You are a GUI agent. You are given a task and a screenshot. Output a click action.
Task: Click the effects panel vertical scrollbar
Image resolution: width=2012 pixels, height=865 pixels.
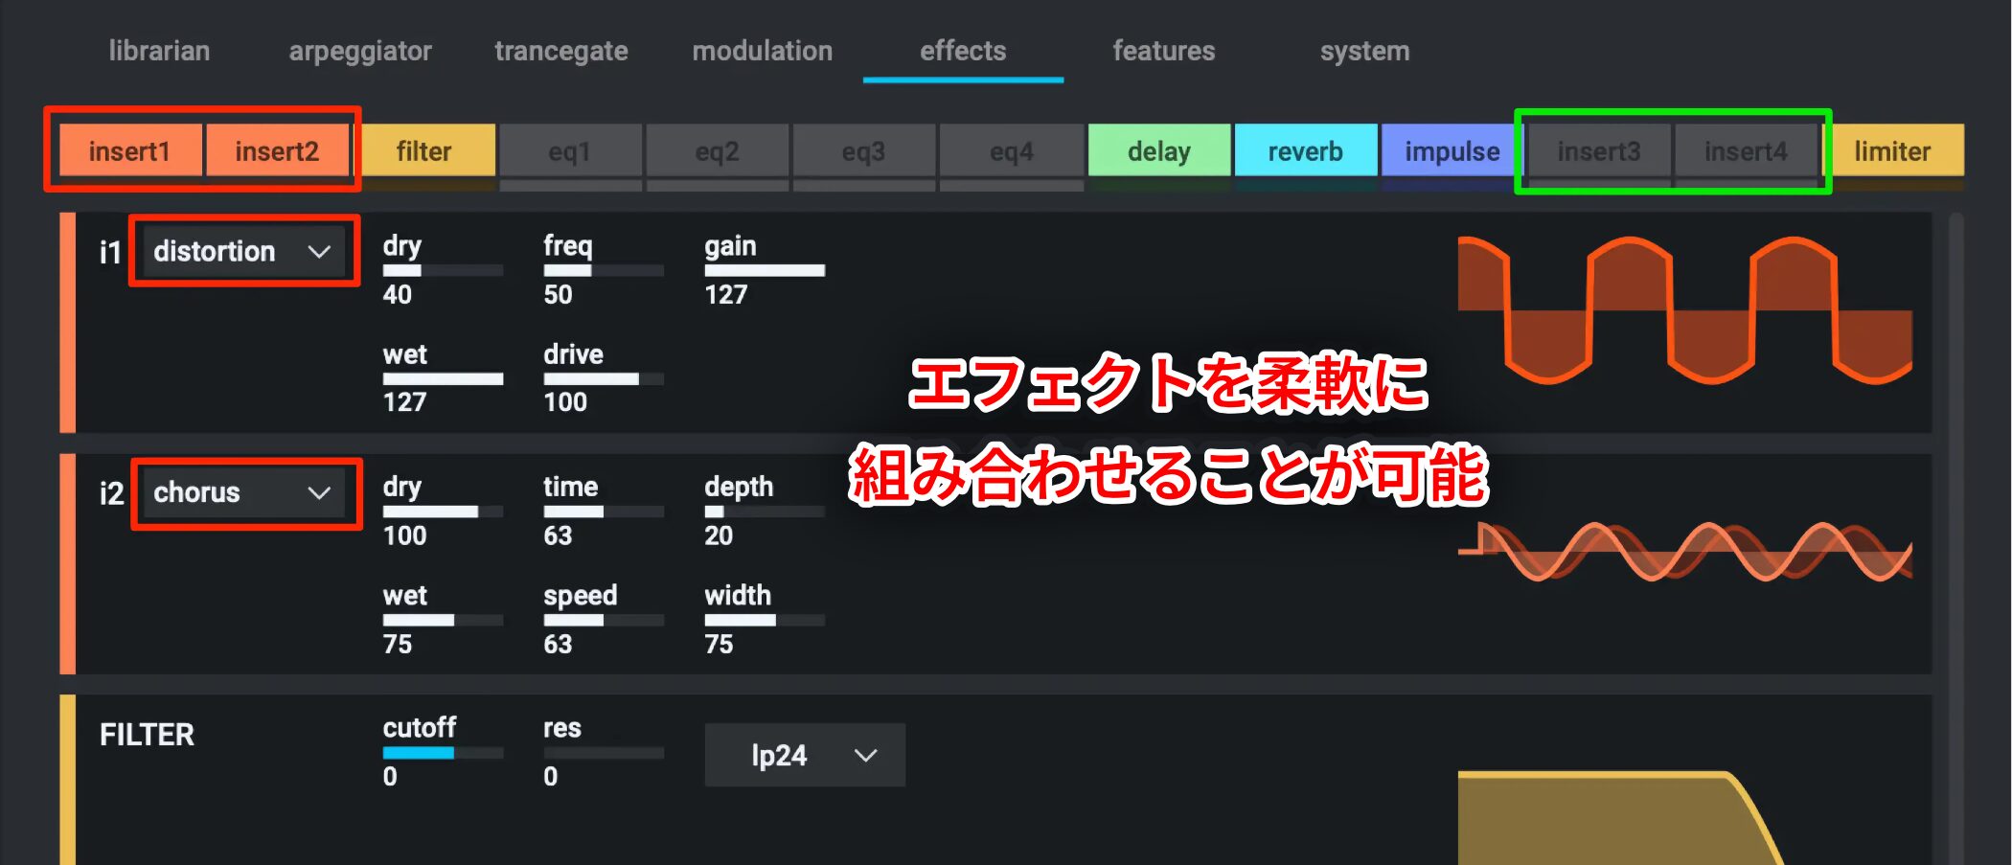click(x=1956, y=536)
